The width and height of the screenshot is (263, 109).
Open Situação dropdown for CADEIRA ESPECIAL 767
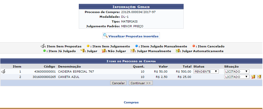pyautogui.click(x=237, y=71)
